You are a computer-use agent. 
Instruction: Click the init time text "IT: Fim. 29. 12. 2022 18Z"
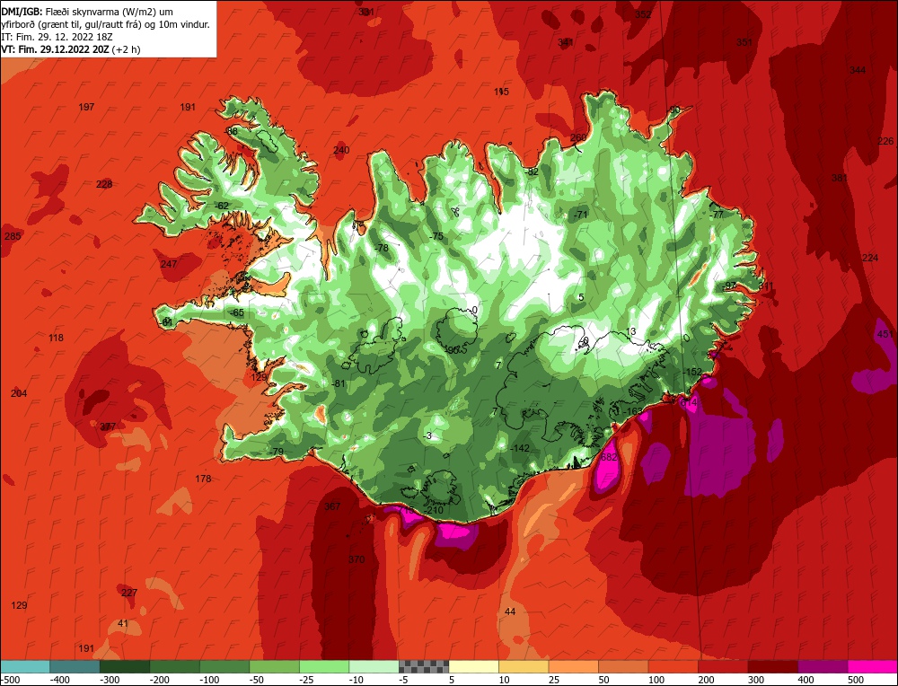57,37
